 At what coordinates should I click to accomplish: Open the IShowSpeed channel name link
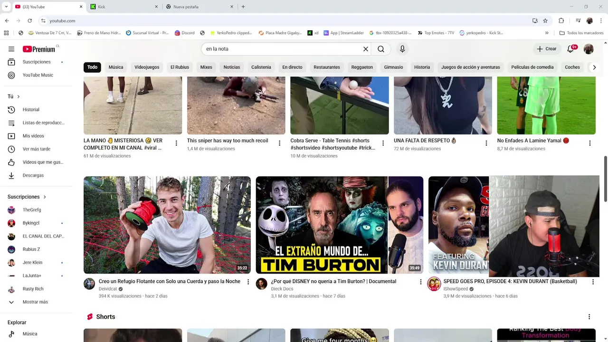coord(456,289)
